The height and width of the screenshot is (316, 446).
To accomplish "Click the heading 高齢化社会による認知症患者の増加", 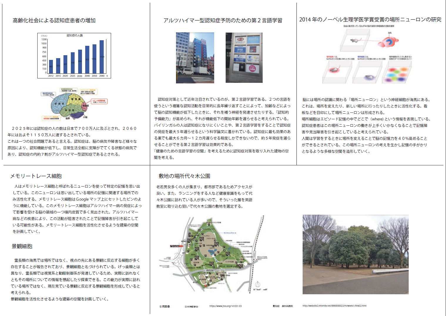I will click(x=54, y=21).
